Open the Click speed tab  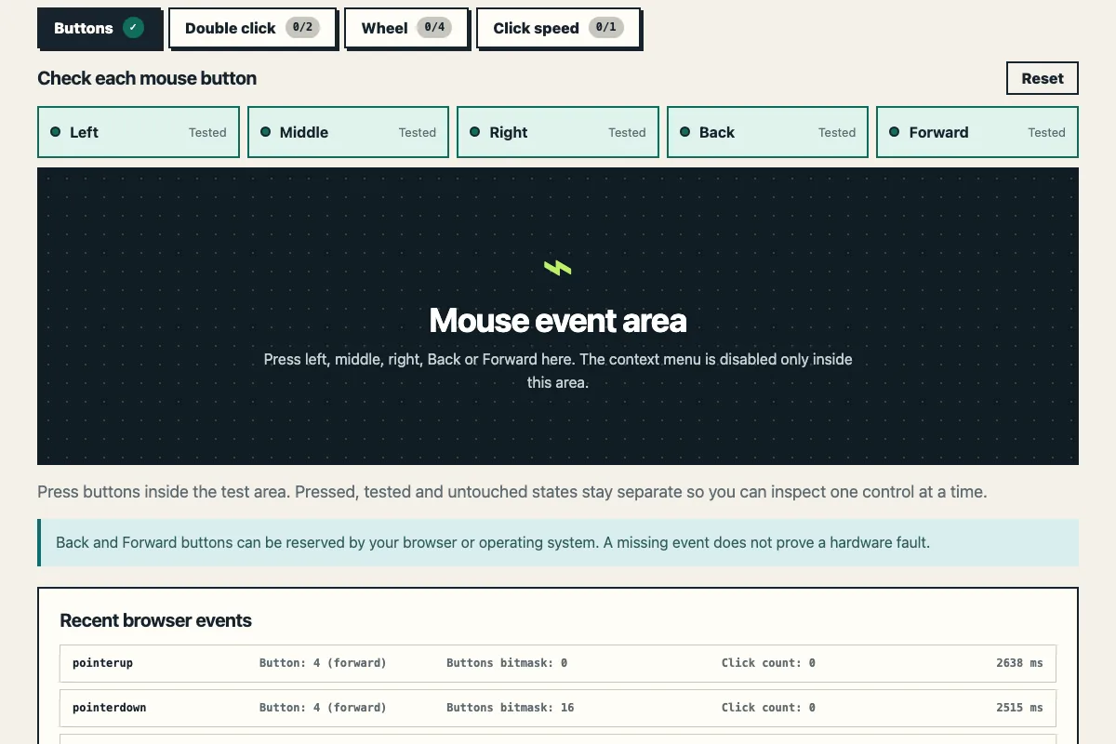point(558,28)
